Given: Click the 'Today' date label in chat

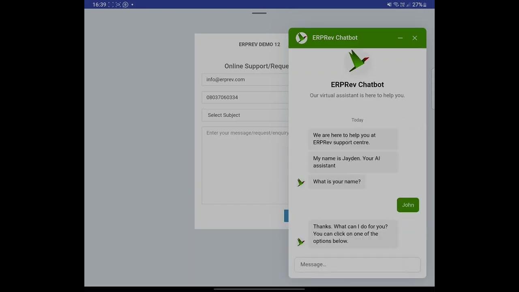Looking at the screenshot, I should [x=357, y=120].
